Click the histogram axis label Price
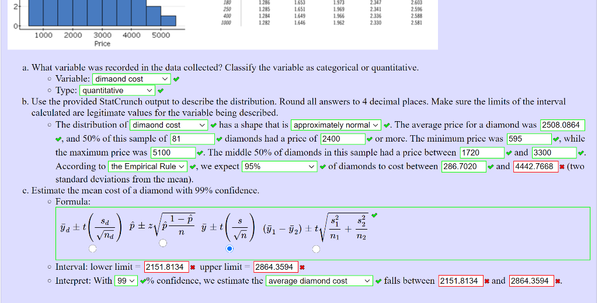 coord(102,44)
